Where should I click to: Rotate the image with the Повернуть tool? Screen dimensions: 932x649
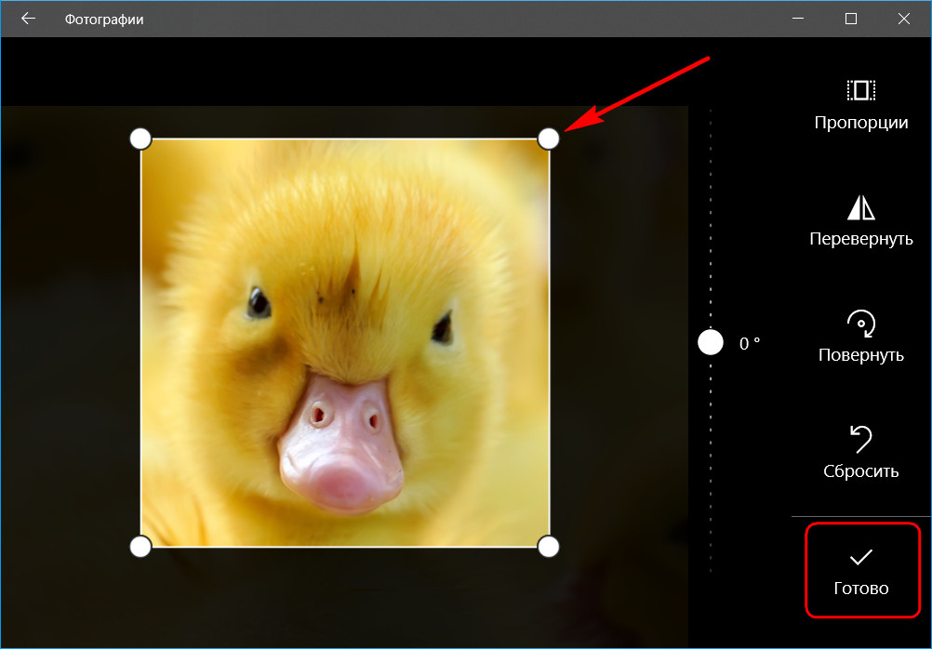(860, 337)
